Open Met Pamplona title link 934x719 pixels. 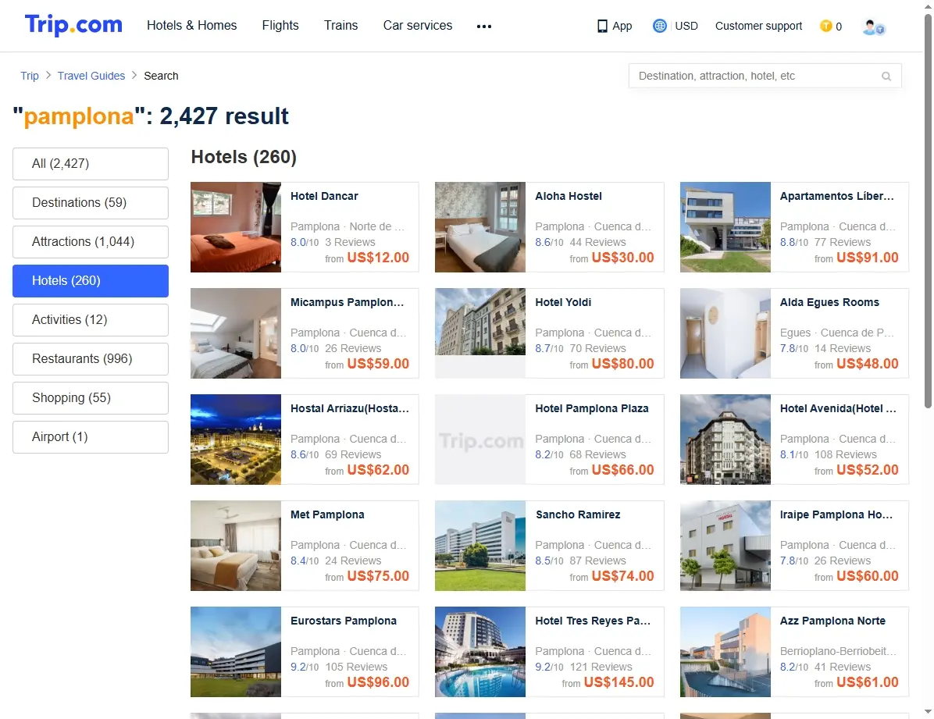tap(327, 514)
